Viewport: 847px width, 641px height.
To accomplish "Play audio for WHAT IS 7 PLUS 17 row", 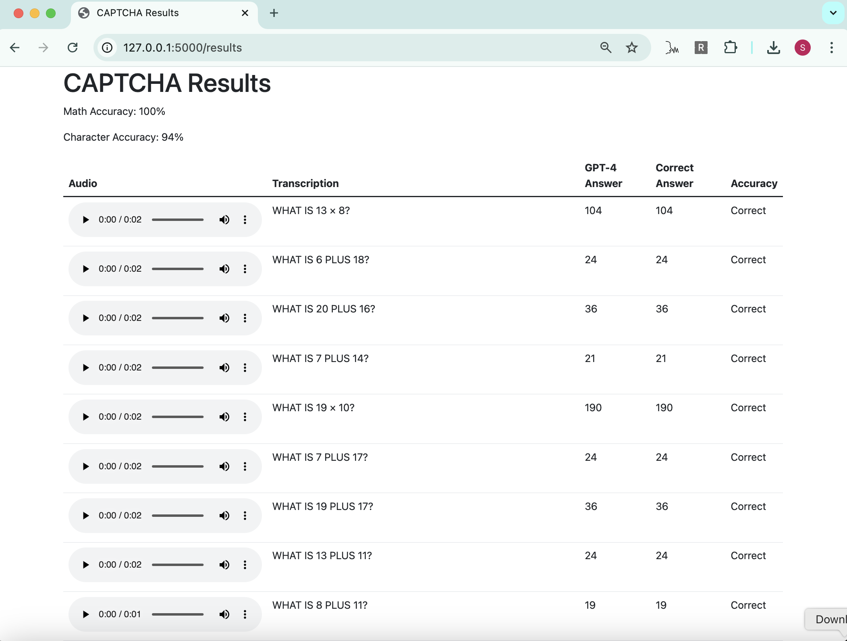I will pyautogui.click(x=85, y=466).
